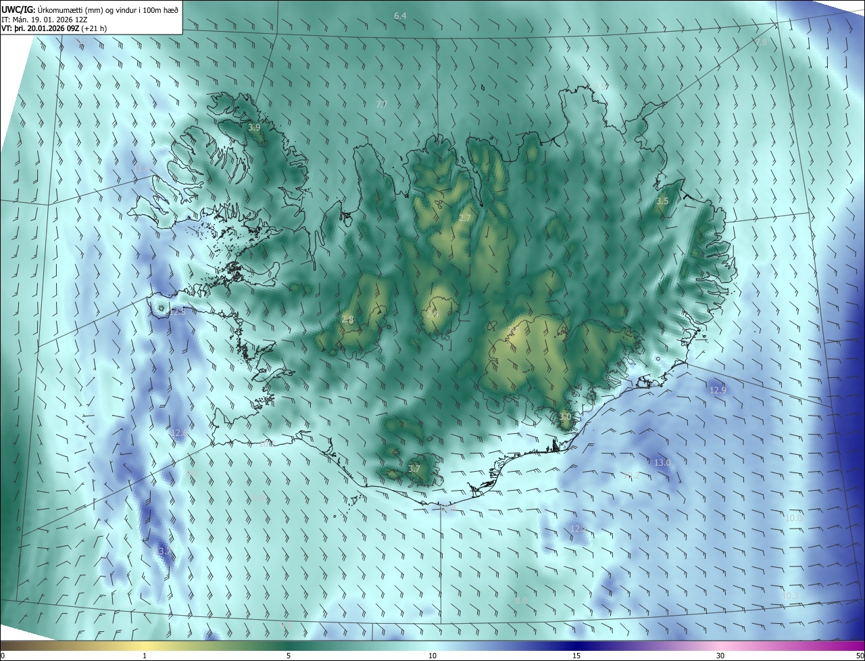Select the 8.0 value at the bottom

tap(521, 600)
